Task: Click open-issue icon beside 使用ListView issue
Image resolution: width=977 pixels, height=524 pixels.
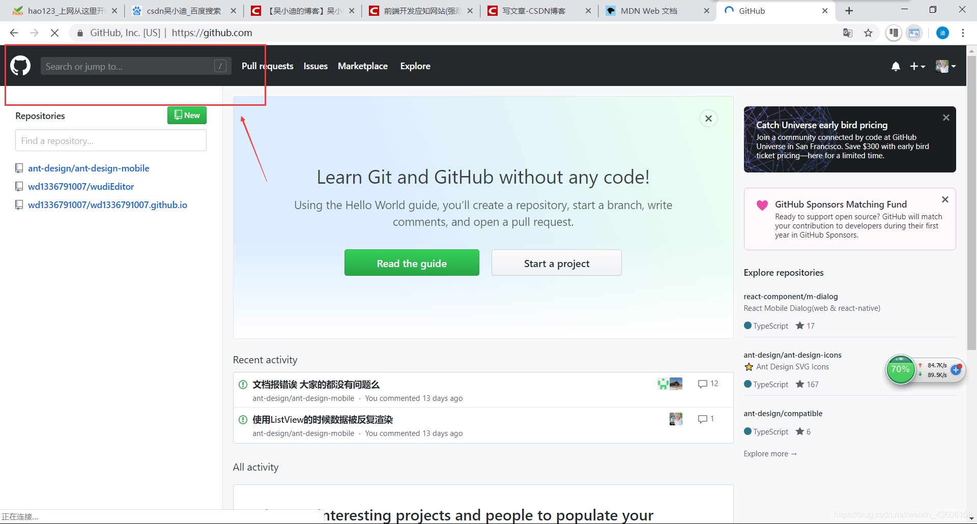Action: coord(243,420)
